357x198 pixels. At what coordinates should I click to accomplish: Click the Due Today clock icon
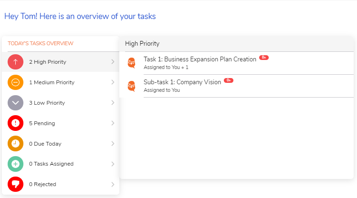[x=16, y=144]
